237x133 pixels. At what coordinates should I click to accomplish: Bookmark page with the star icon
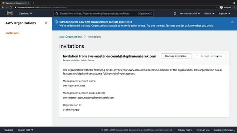coord(216,7)
